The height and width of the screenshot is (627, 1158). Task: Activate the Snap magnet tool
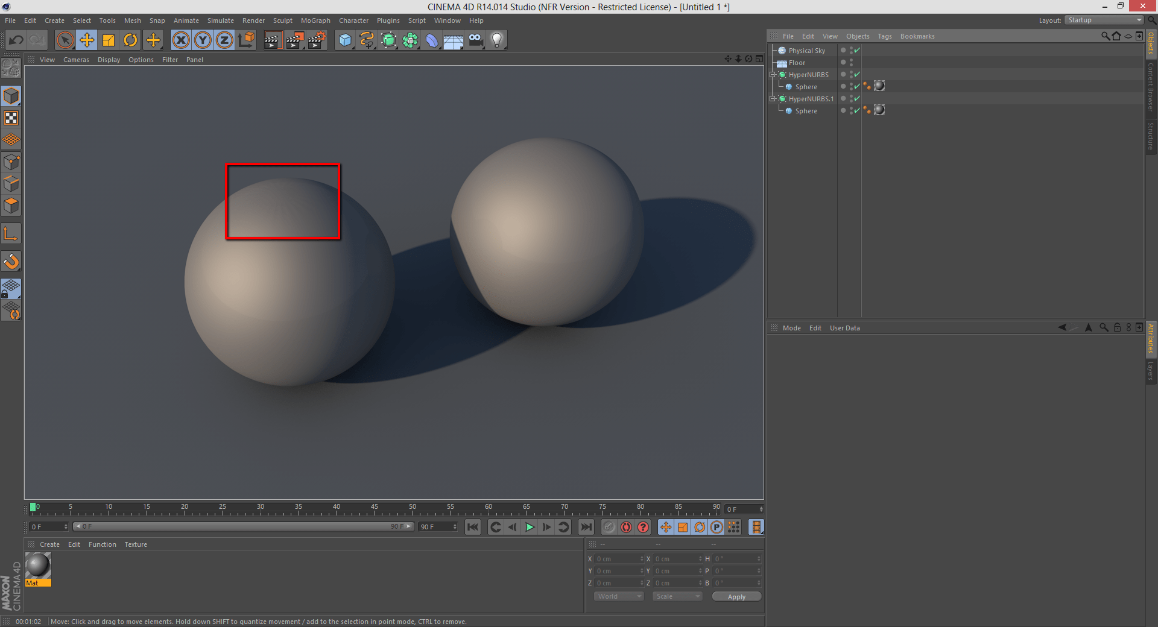(11, 261)
